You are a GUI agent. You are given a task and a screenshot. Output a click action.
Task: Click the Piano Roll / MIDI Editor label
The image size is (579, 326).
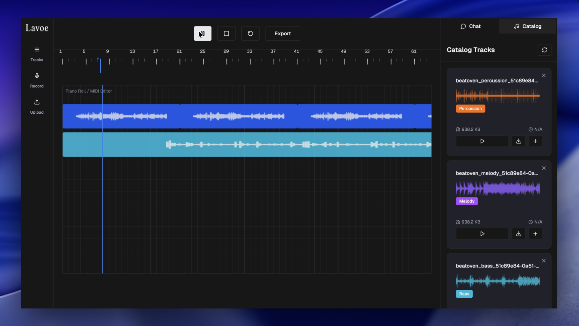(89, 91)
